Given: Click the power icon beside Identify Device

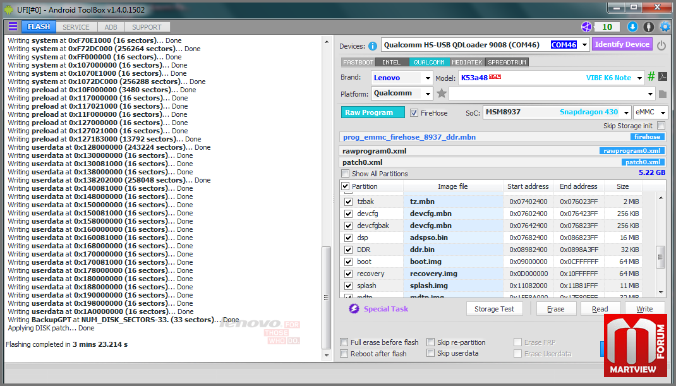Looking at the screenshot, I should [661, 45].
